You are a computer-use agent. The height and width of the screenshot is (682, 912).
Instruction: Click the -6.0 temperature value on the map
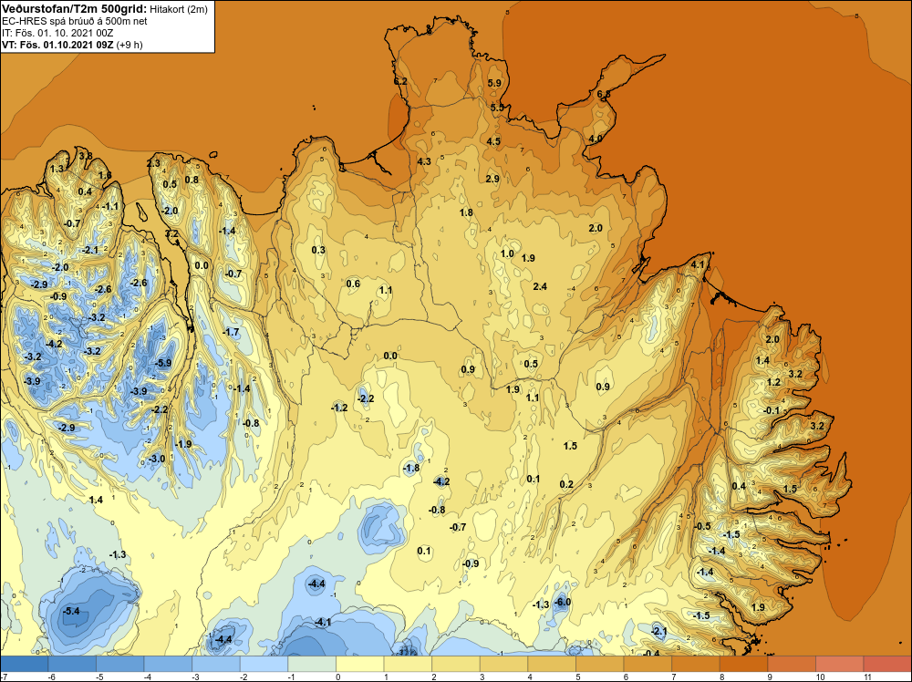point(562,603)
